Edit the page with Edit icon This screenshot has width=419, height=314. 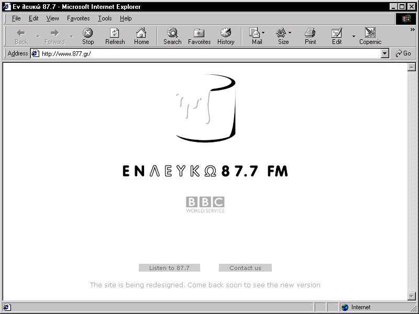[337, 36]
